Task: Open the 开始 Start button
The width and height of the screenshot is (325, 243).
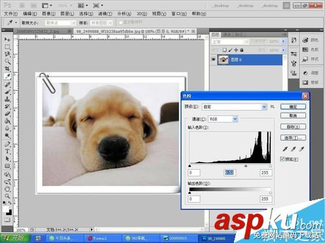Action: [15, 238]
